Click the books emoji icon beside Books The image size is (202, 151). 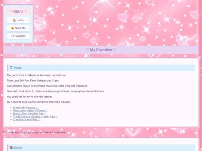11,148
